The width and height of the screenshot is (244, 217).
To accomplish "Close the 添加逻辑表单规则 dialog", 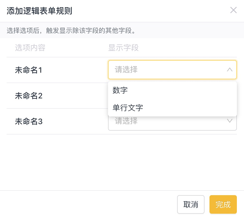I will 233,10.
